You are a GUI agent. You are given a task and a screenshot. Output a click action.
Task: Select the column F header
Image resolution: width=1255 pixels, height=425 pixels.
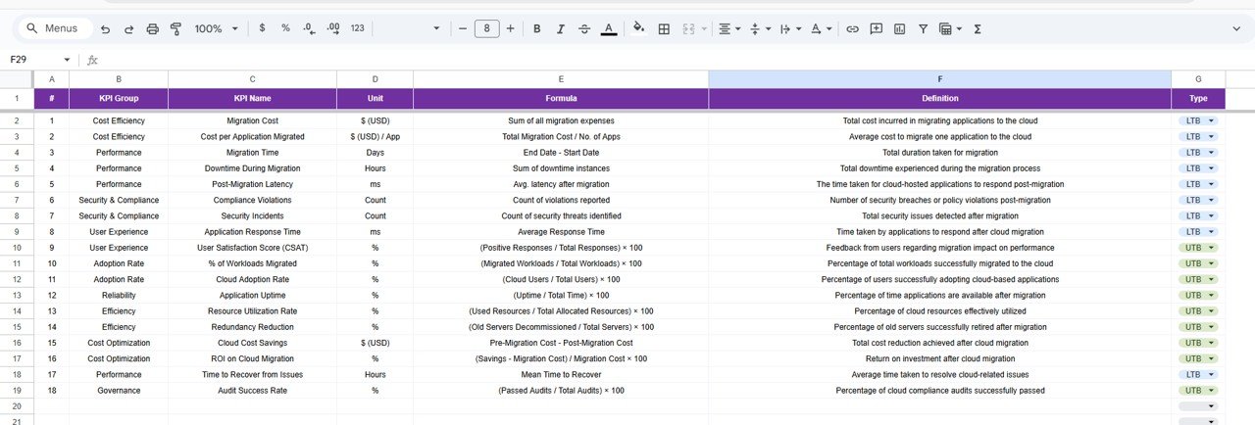pos(939,78)
